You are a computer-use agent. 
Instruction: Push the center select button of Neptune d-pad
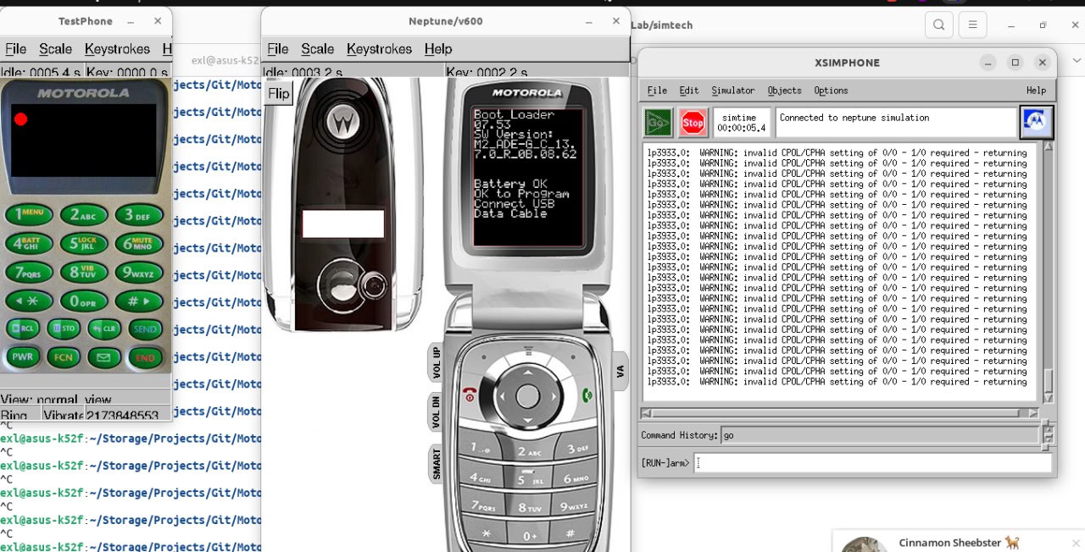(527, 395)
